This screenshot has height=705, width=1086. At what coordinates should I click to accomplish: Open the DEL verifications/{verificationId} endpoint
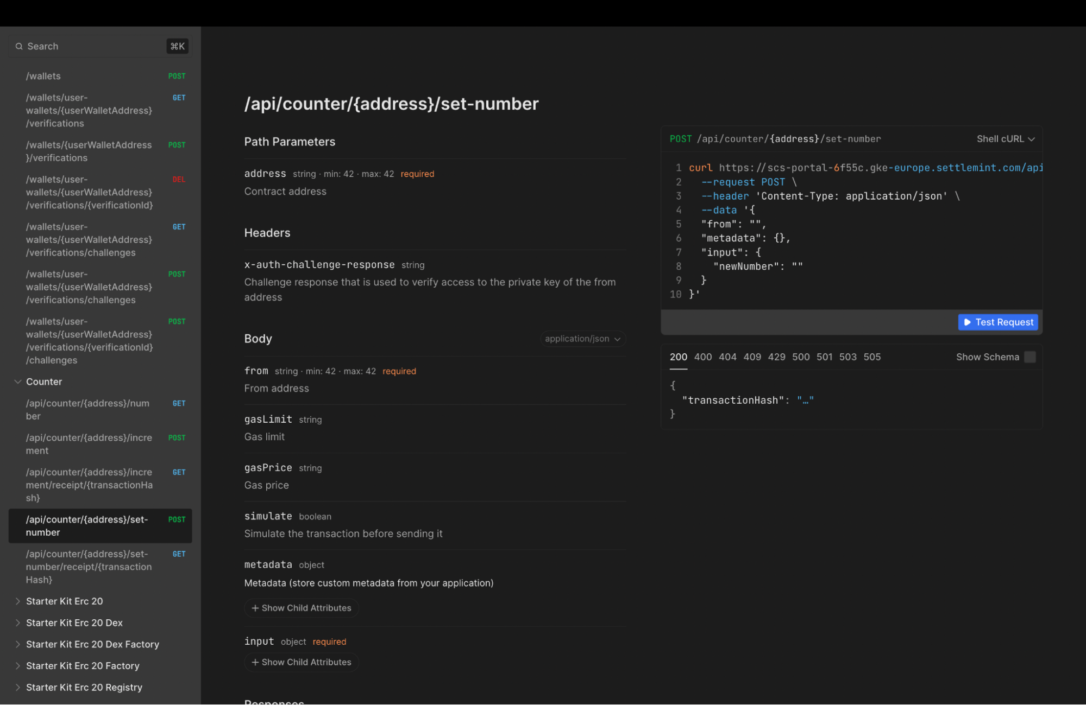click(x=101, y=193)
